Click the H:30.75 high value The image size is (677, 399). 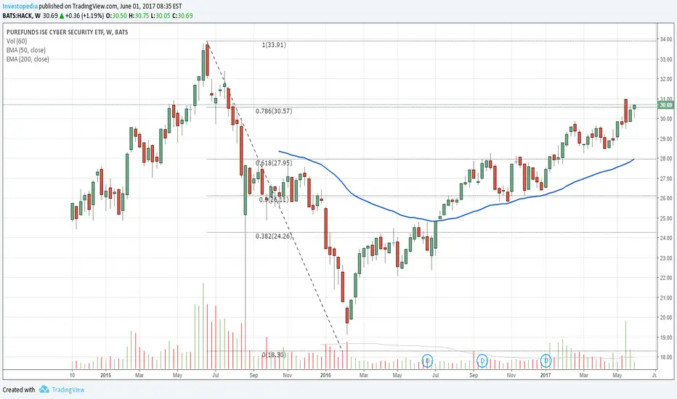tap(139, 16)
